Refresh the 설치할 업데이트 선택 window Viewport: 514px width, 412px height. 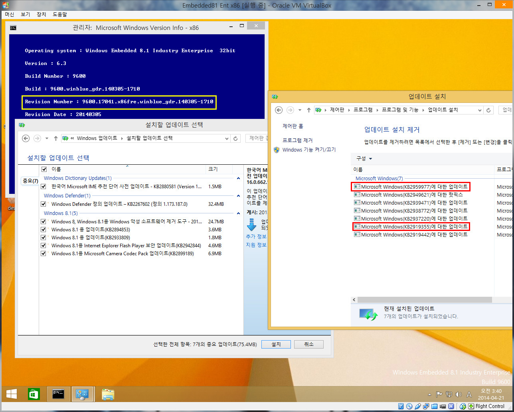[x=235, y=138]
